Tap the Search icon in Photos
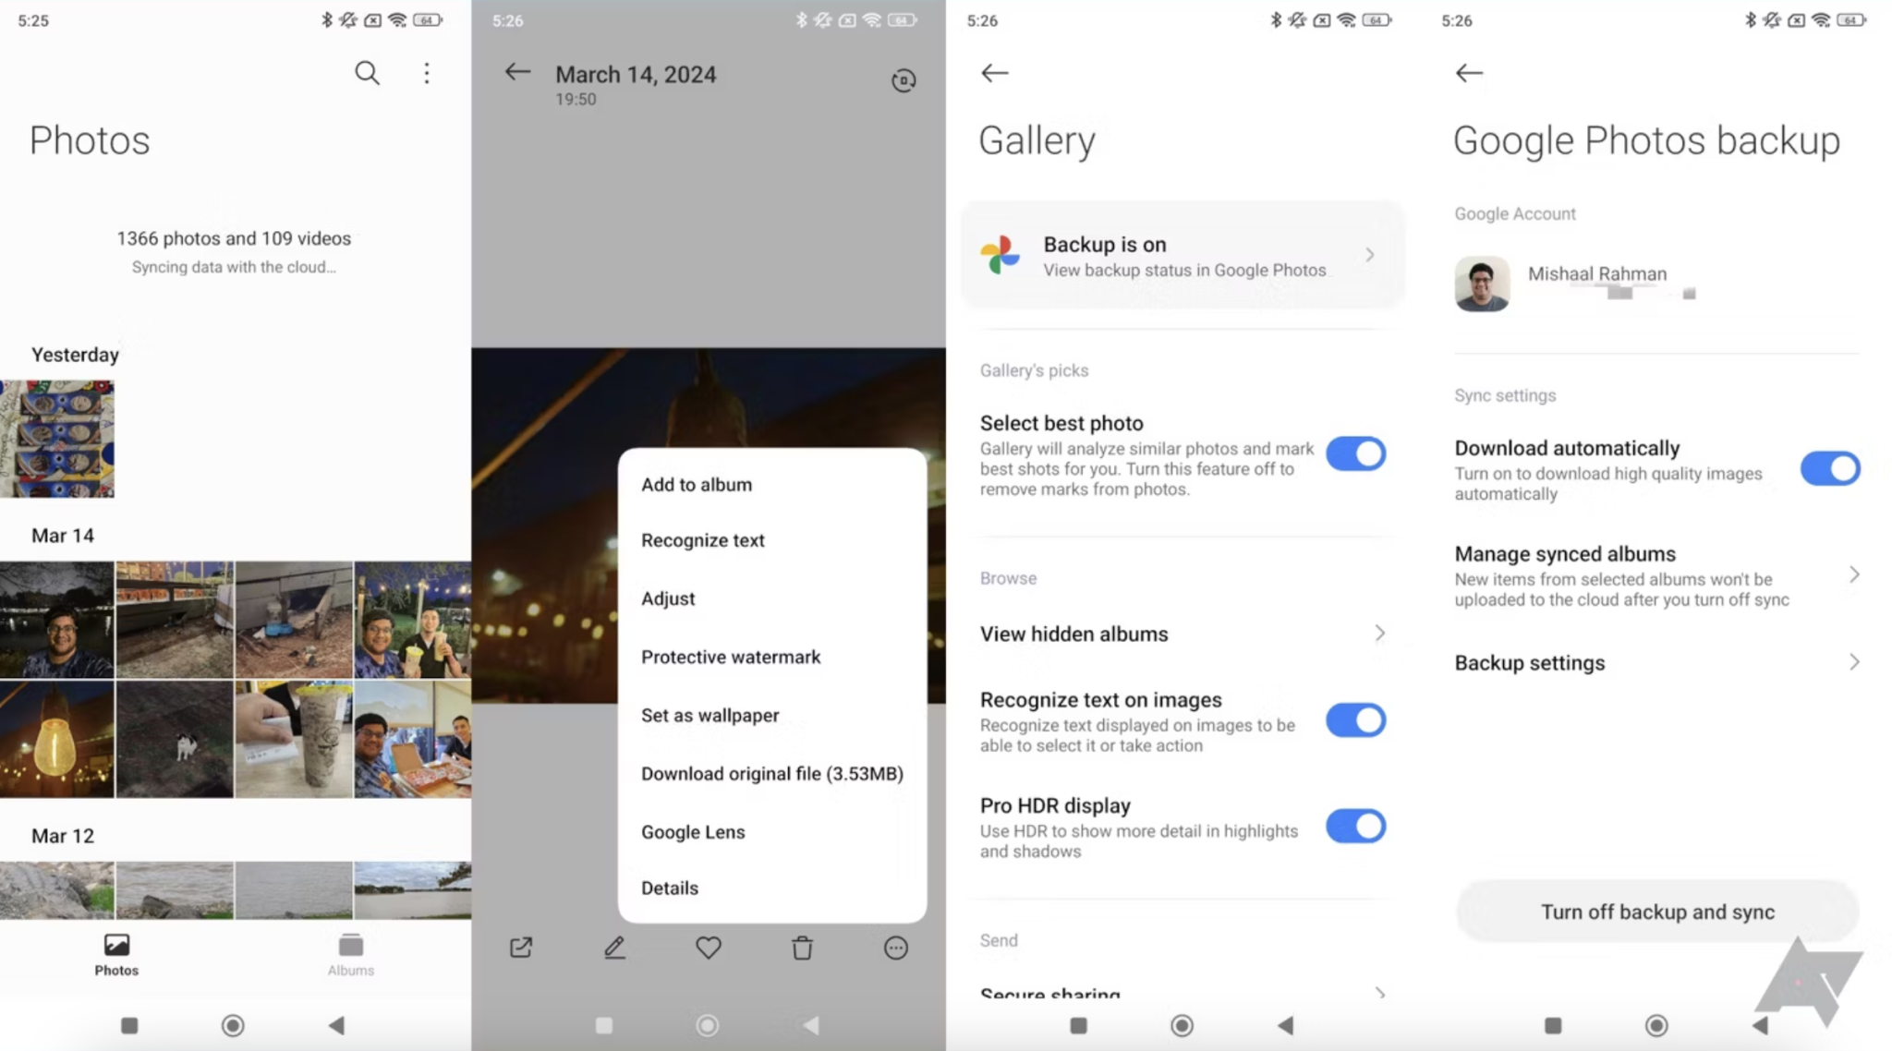The image size is (1892, 1051). tap(368, 72)
